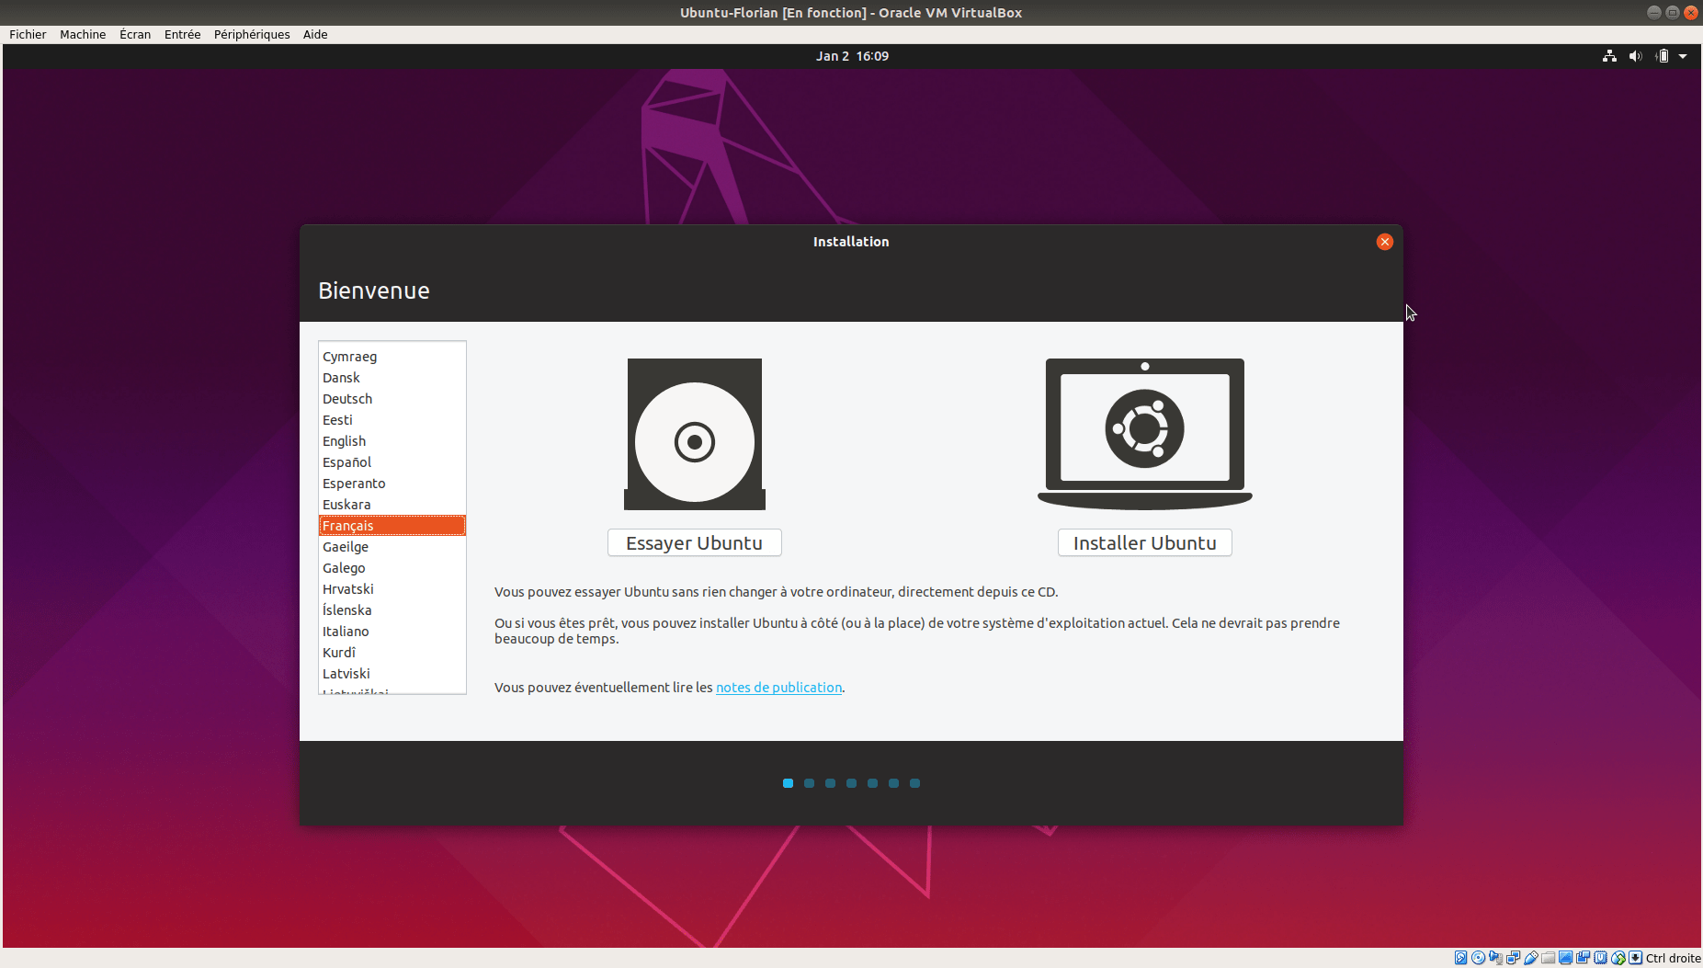This screenshot has height=968, width=1703.
Task: Click the hard disk activity status icon
Action: (1460, 958)
